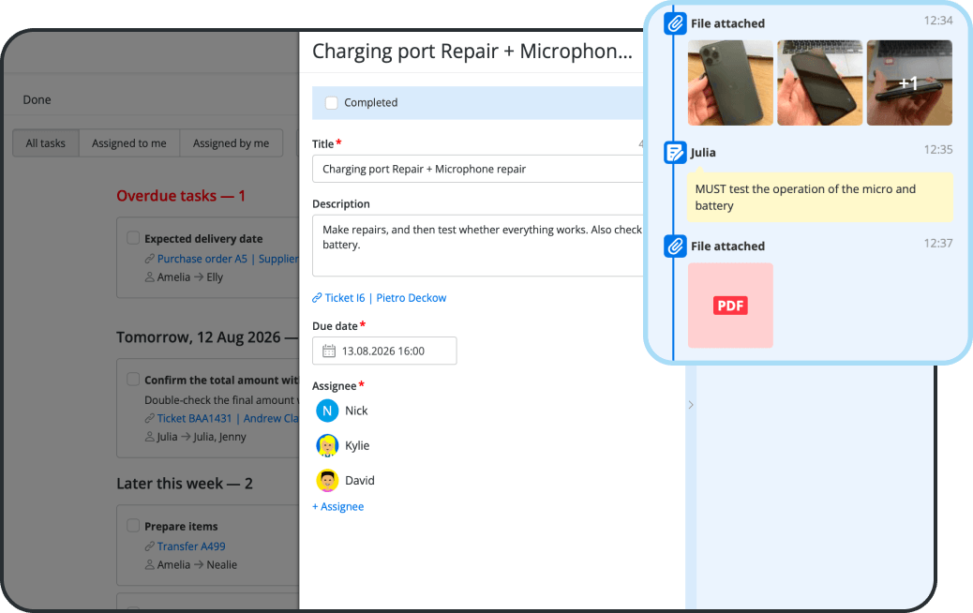The image size is (973, 613).
Task: Open the Ticket I6 Pietro Deckow link
Action: pyautogui.click(x=385, y=298)
